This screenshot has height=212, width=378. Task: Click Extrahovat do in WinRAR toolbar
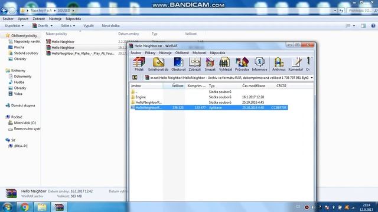click(158, 64)
